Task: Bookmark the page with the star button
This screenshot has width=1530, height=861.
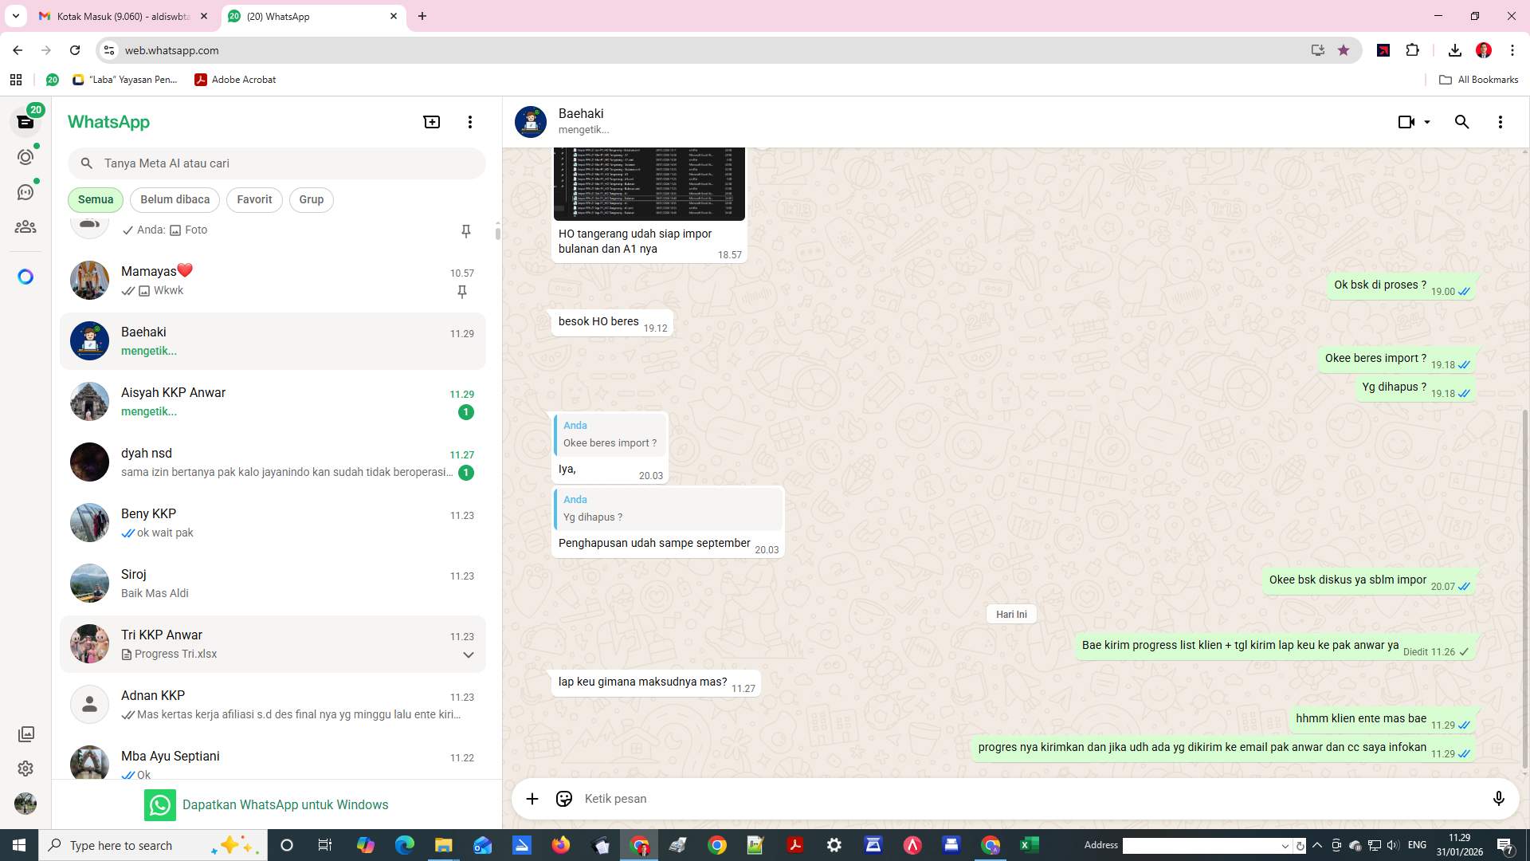Action: (1344, 49)
